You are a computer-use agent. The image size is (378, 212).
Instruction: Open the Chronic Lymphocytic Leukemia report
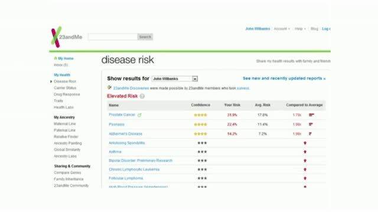click(134, 170)
